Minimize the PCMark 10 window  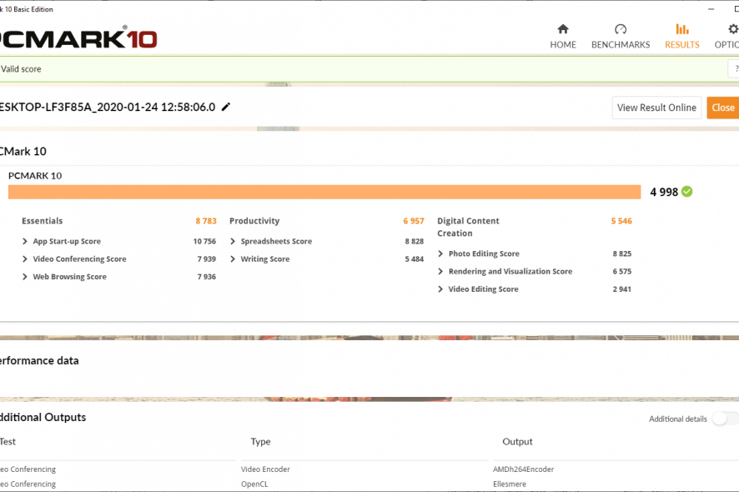pyautogui.click(x=711, y=9)
